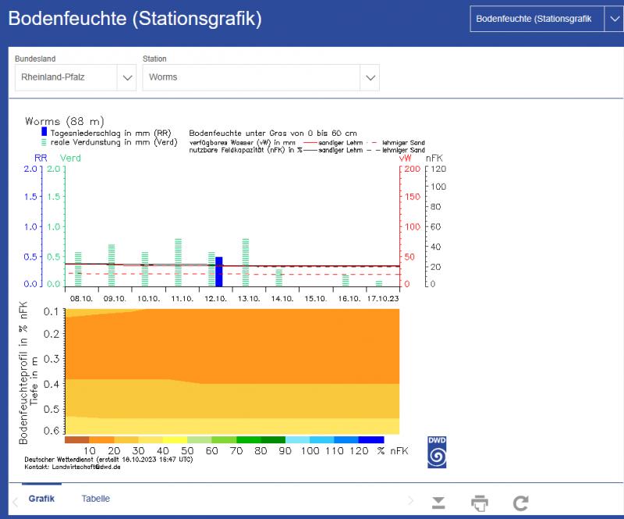Click the green striped Verd legend marker
This screenshot has height=519, width=624.
44,142
